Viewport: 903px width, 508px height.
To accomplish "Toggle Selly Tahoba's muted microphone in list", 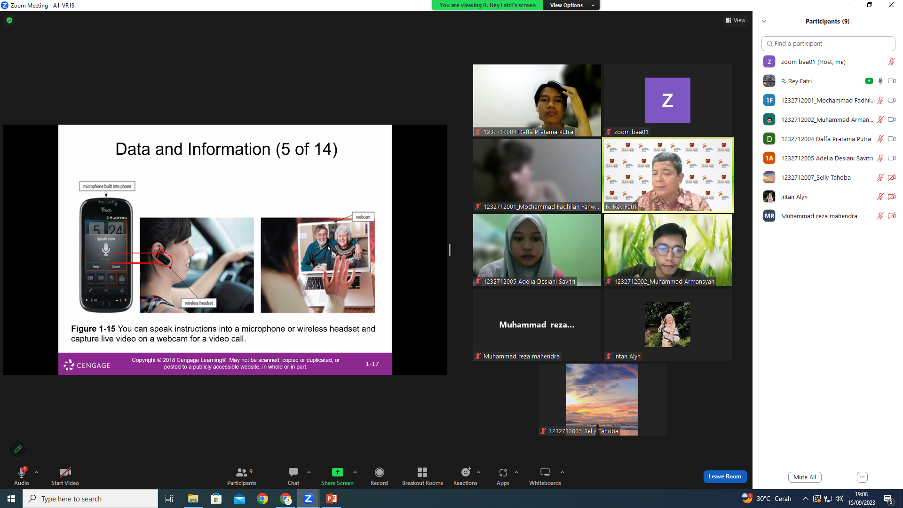I will pyautogui.click(x=880, y=178).
